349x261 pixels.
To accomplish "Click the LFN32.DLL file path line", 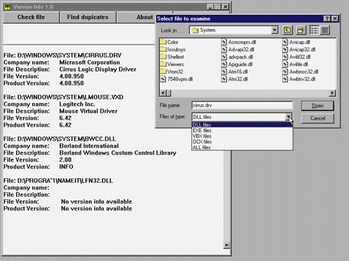I will click(58, 181).
